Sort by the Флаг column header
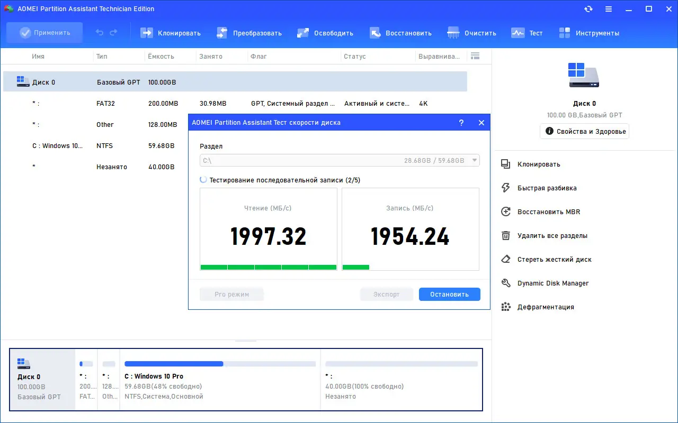678x423 pixels. (x=258, y=57)
